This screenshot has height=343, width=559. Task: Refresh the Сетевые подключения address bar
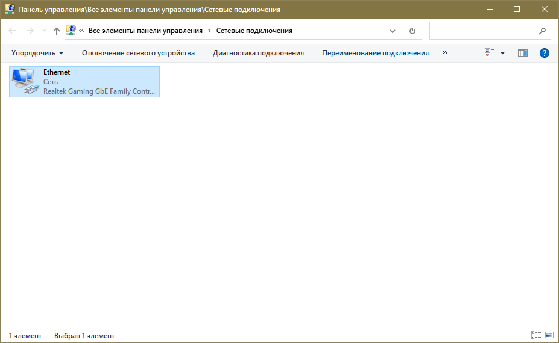[x=412, y=31]
